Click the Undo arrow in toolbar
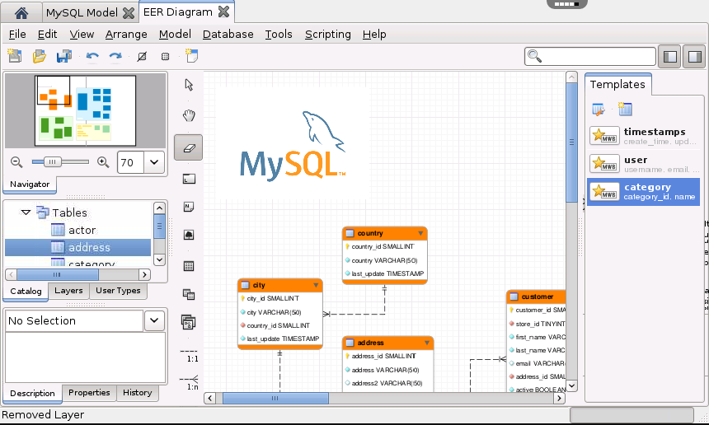 tap(92, 56)
